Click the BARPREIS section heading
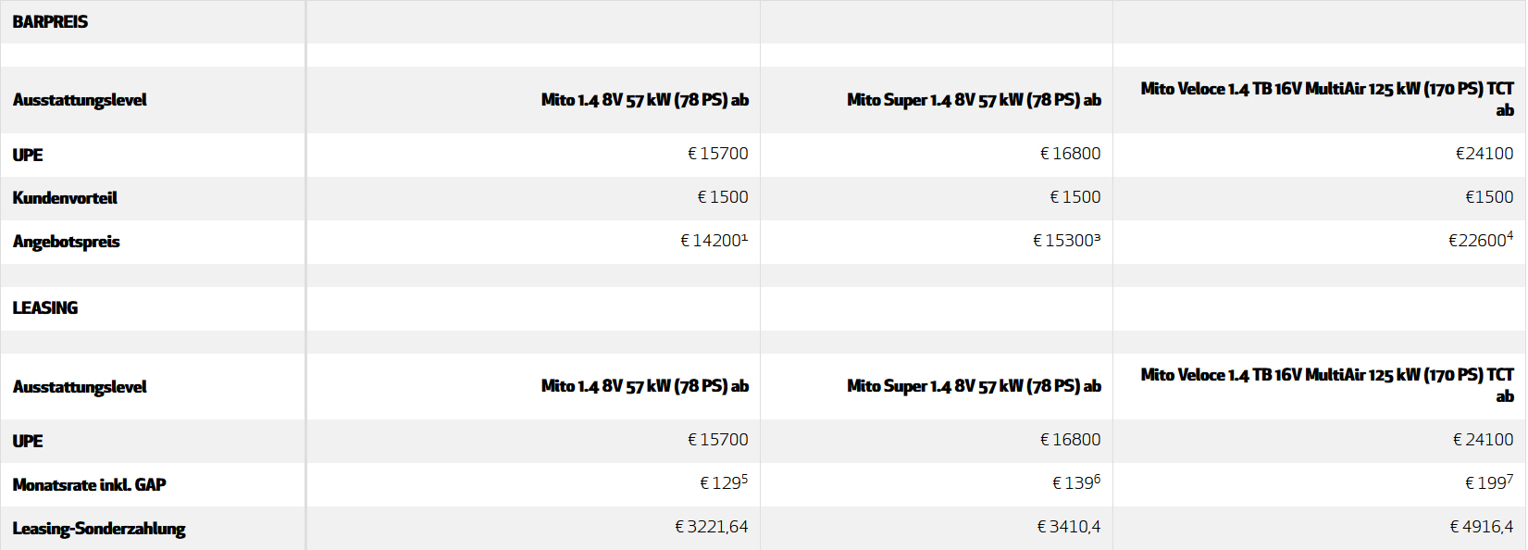 pyautogui.click(x=50, y=21)
